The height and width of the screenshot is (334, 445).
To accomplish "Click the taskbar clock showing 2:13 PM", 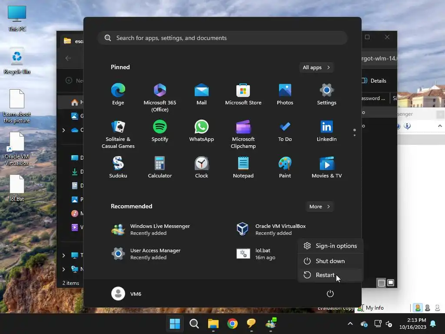I will click(x=413, y=324).
